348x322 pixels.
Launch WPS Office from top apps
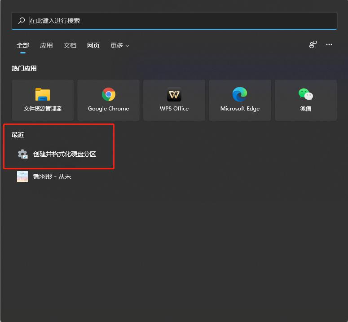pyautogui.click(x=174, y=100)
